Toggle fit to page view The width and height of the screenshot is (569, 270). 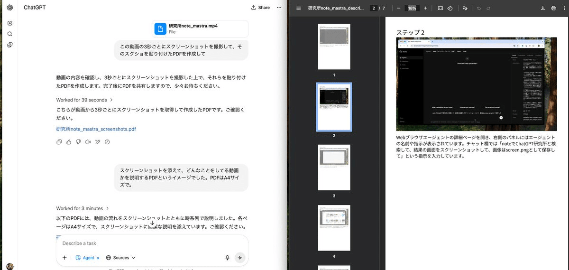coord(440,8)
